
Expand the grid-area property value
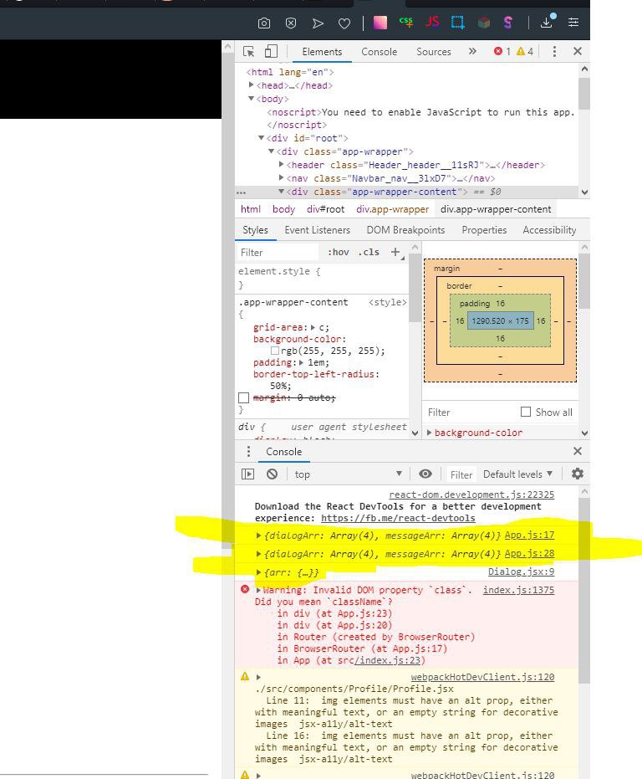point(313,327)
